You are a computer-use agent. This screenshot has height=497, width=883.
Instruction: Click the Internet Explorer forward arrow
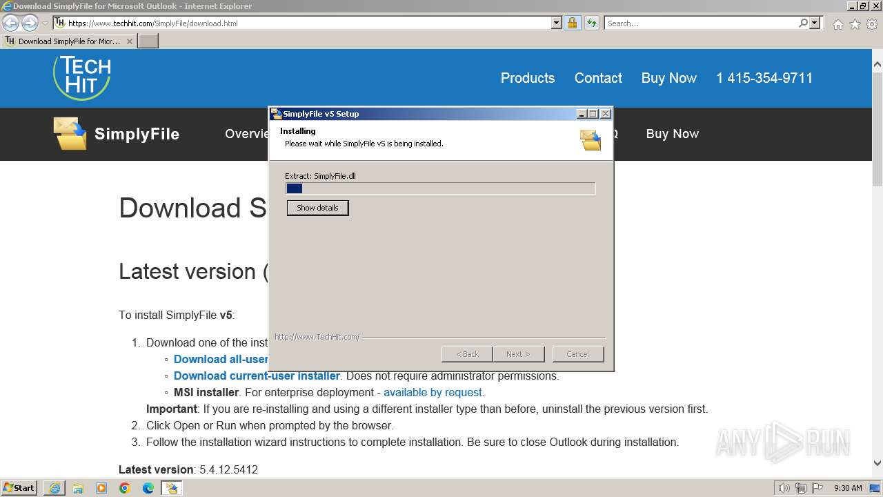30,23
